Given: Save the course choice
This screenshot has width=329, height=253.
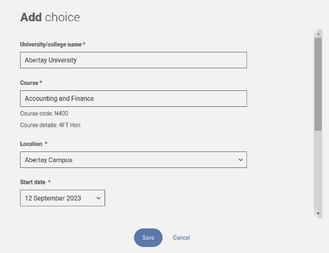Looking at the screenshot, I should [148, 238].
